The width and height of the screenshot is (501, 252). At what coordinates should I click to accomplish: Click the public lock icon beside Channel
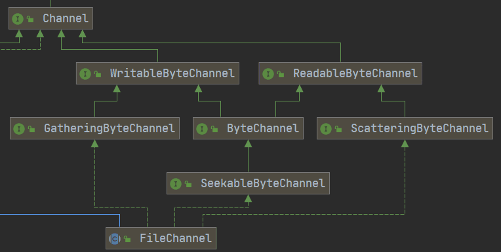click(x=30, y=19)
